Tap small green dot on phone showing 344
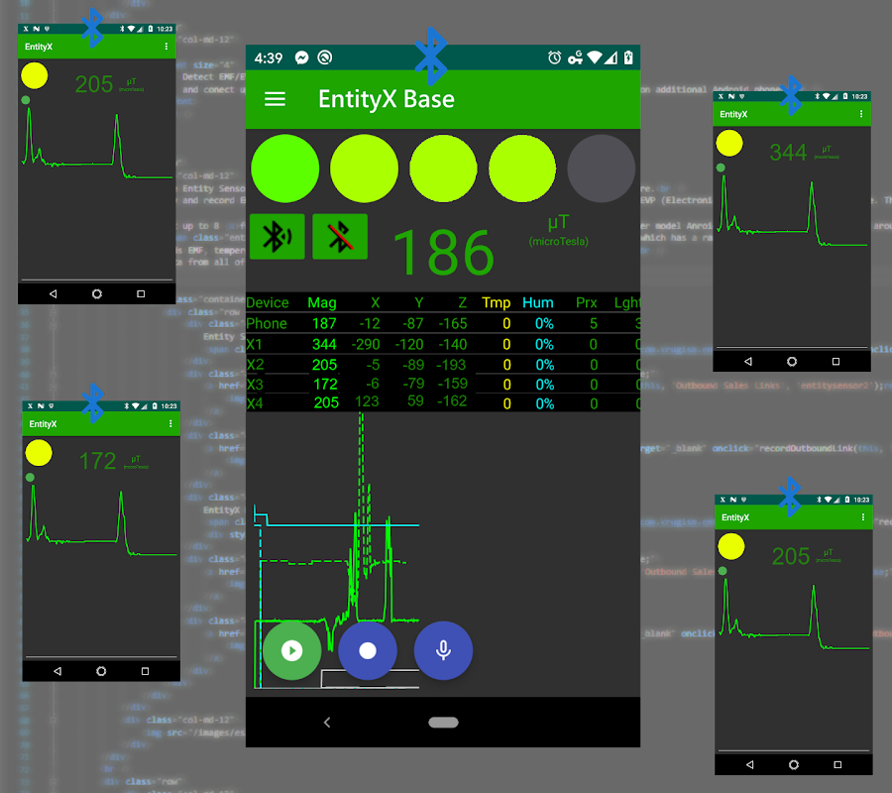The width and height of the screenshot is (892, 793). 721,168
